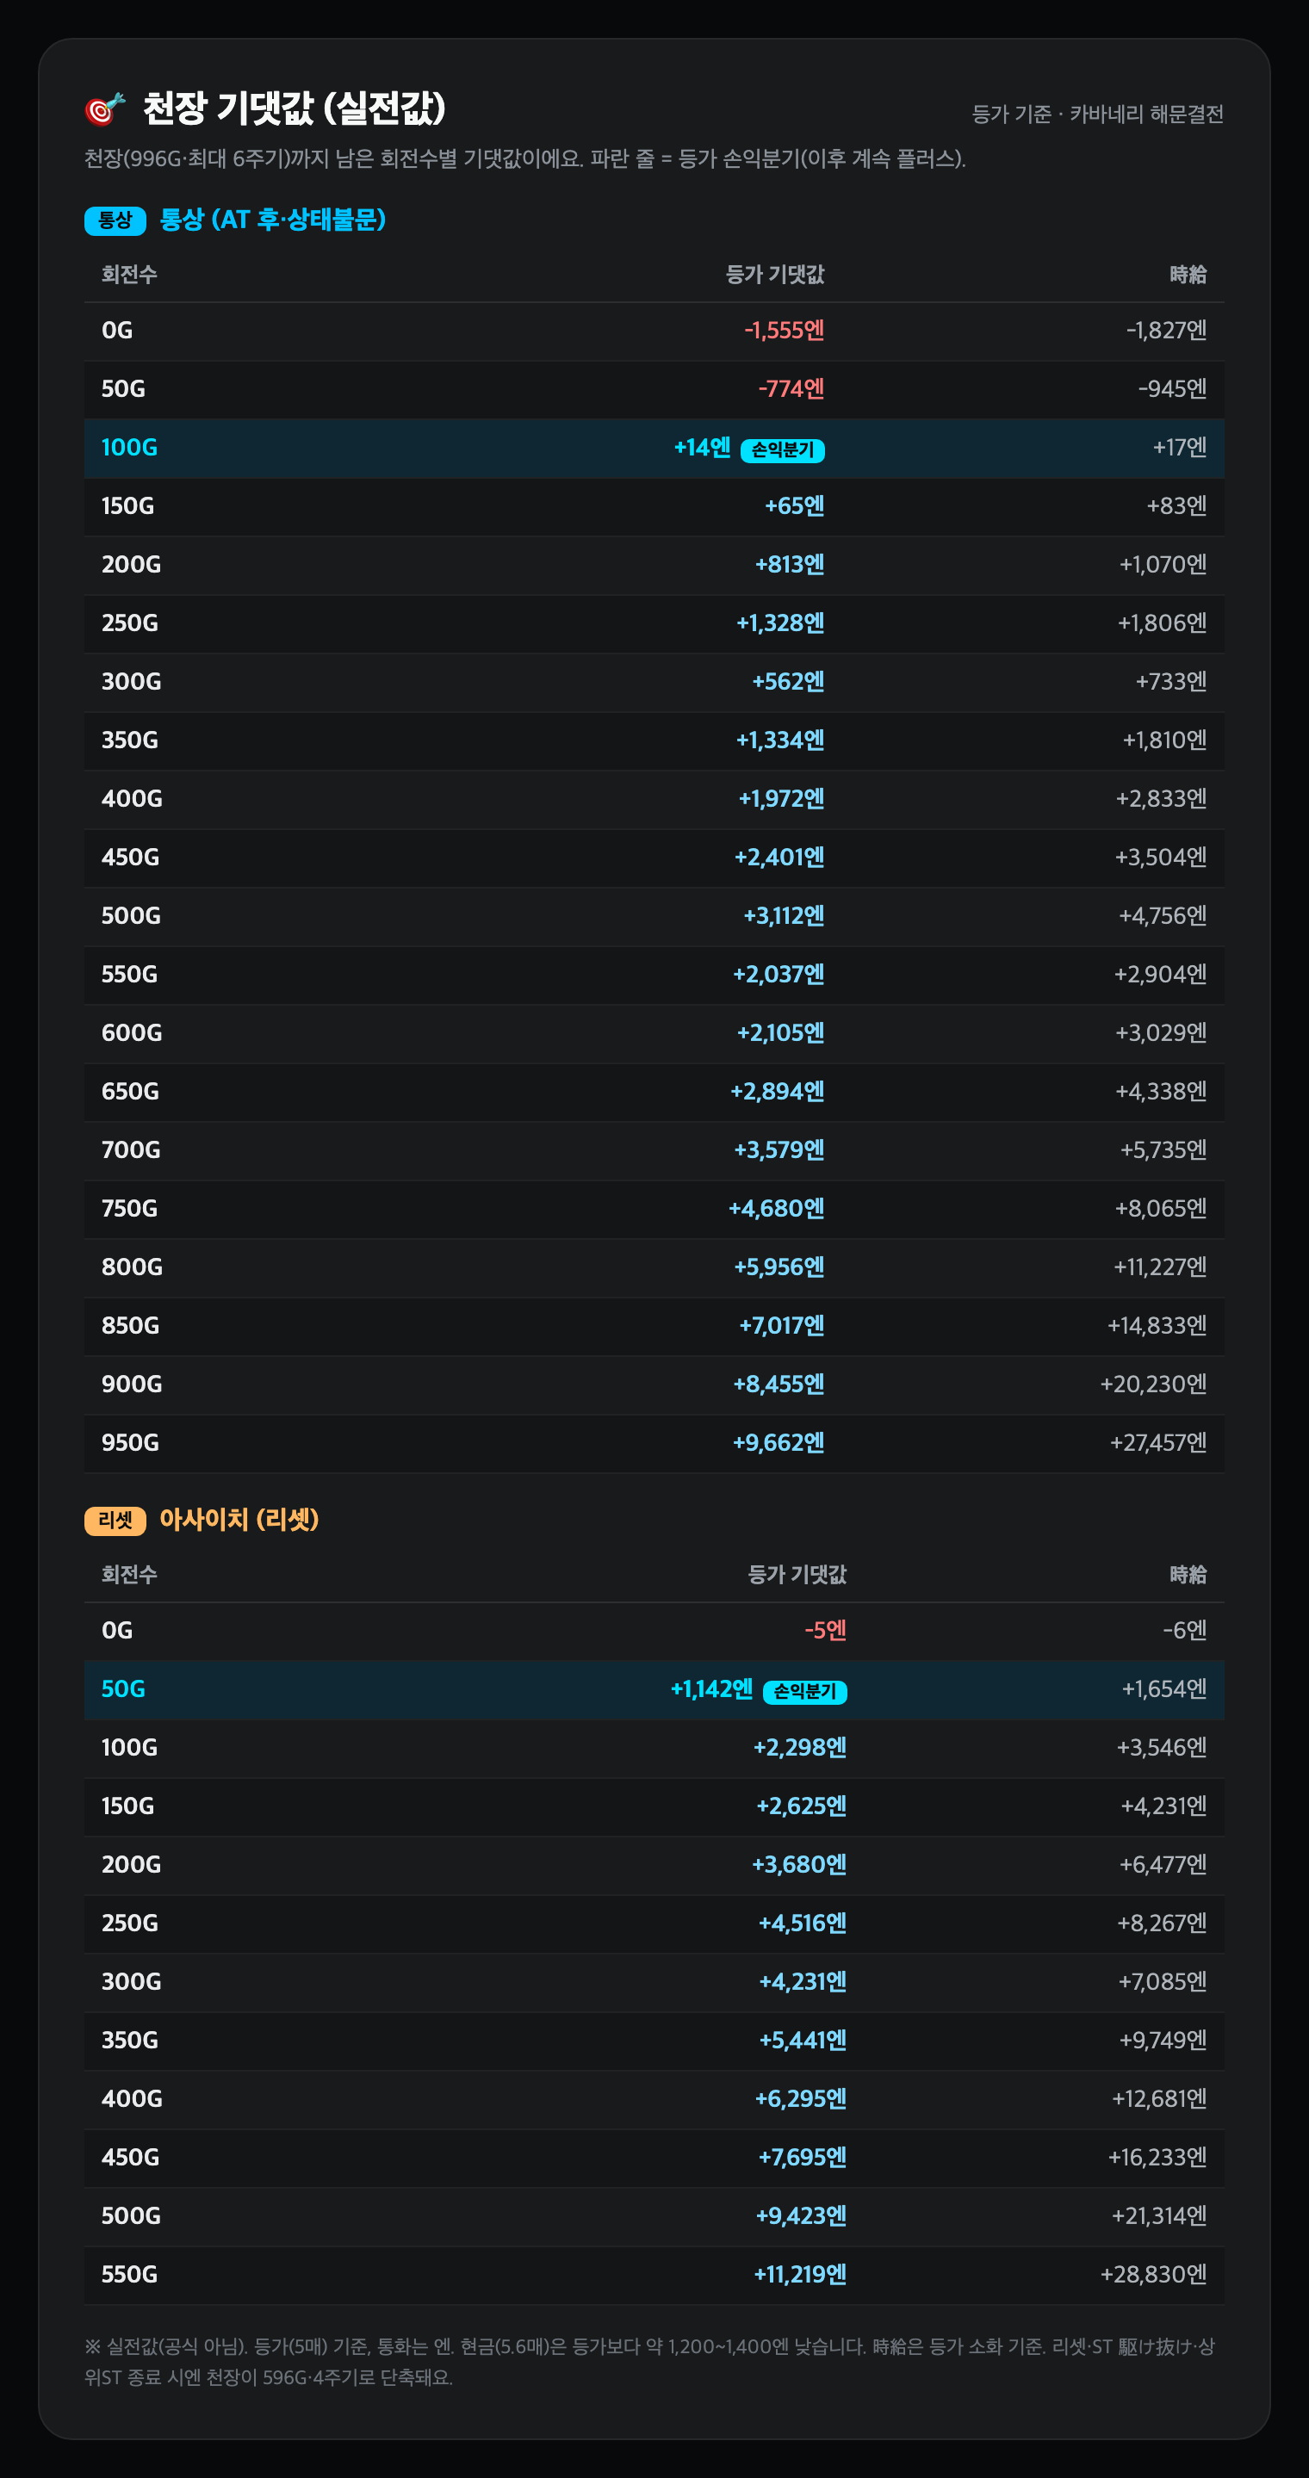Click the red value -5엔
Screen dimensions: 1309x2478
825,1632
